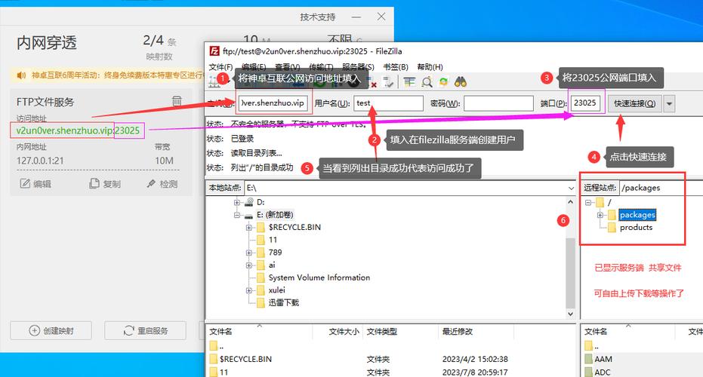Expand the 789 folder node
Viewport: 703px width, 377px height.
pos(249,253)
